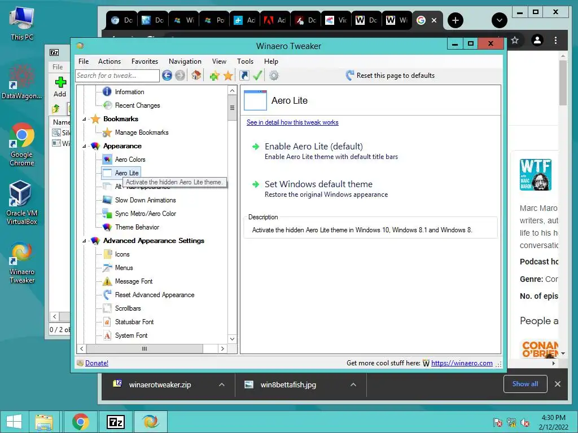Open win8bettafish.jpg download options chevron

[353, 385]
